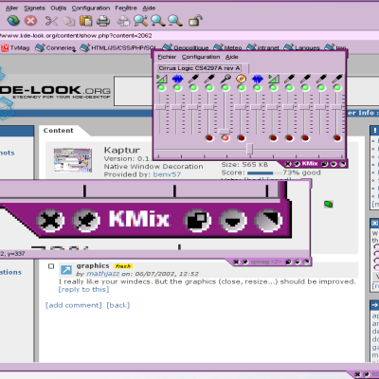Image resolution: width=379 pixels, height=379 pixels.
Task: Open the zoom-in magnifier dropdown with plus sign
Action: coord(158,21)
